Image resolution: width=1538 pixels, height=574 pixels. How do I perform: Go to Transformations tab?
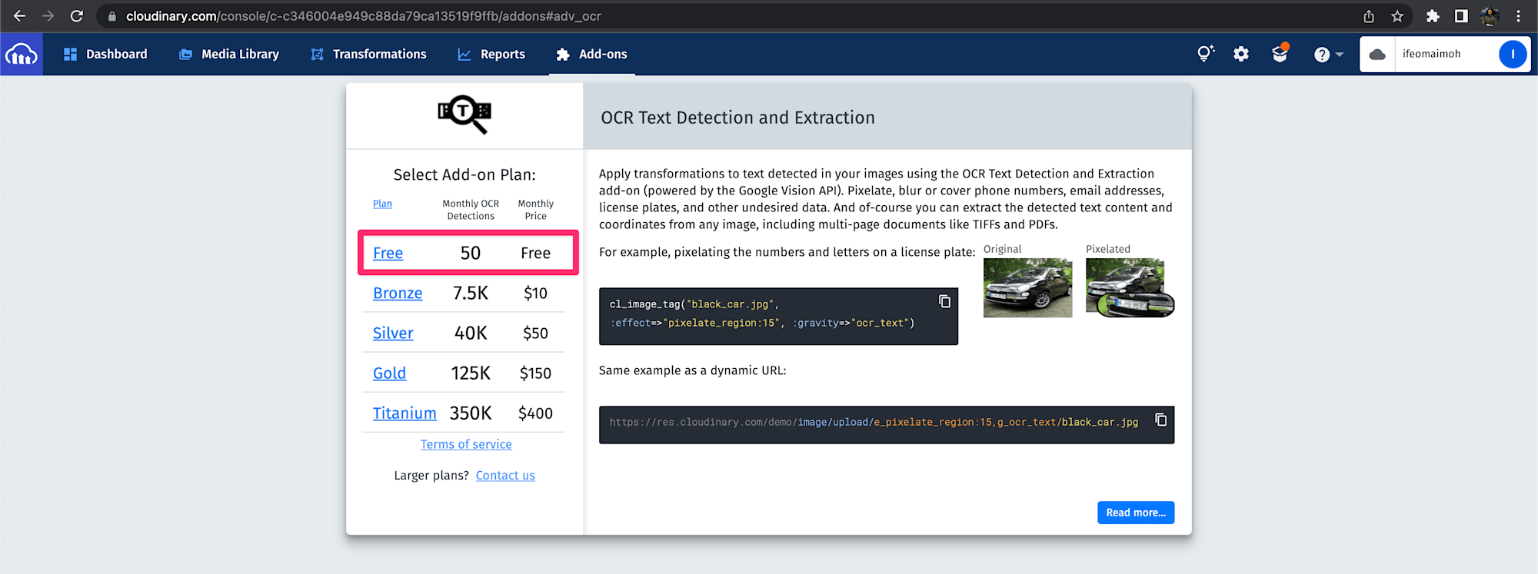[x=368, y=54]
